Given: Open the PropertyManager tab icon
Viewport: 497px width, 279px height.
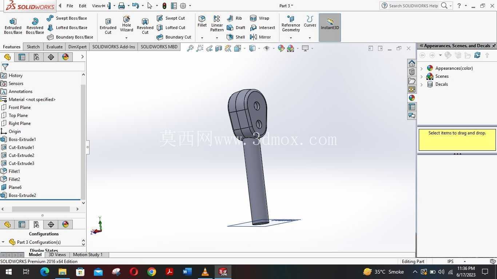Looking at the screenshot, I should coord(22,57).
